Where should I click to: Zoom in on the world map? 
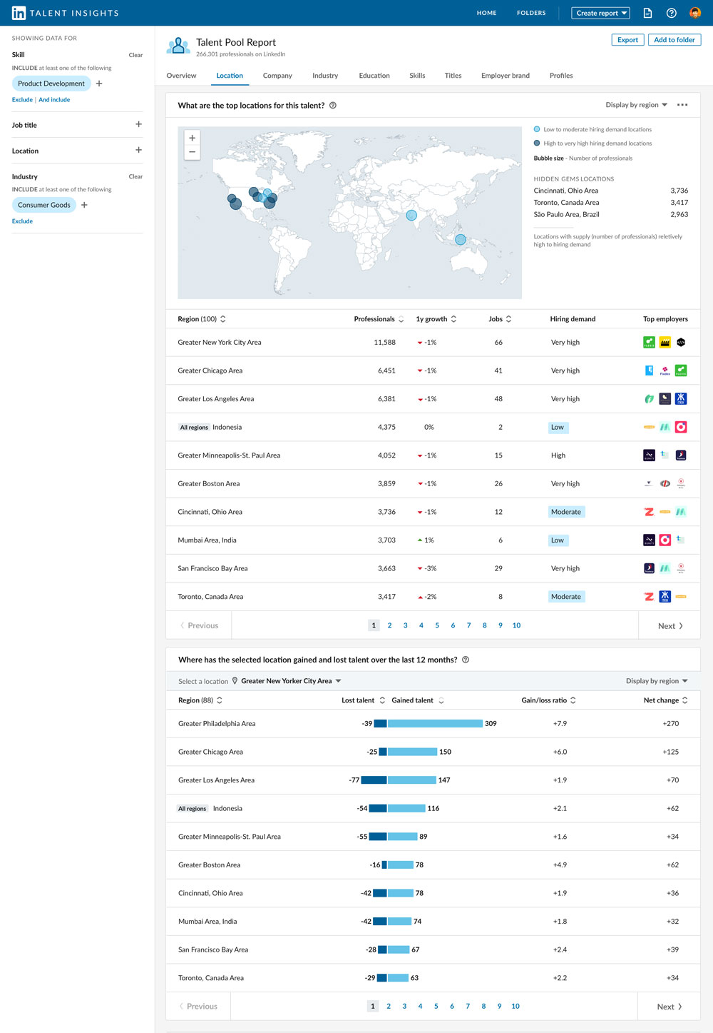pyautogui.click(x=192, y=138)
